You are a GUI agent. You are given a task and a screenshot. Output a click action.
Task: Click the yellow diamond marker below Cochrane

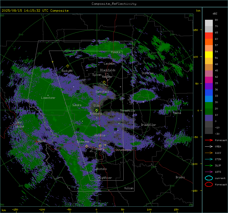coord(87,146)
